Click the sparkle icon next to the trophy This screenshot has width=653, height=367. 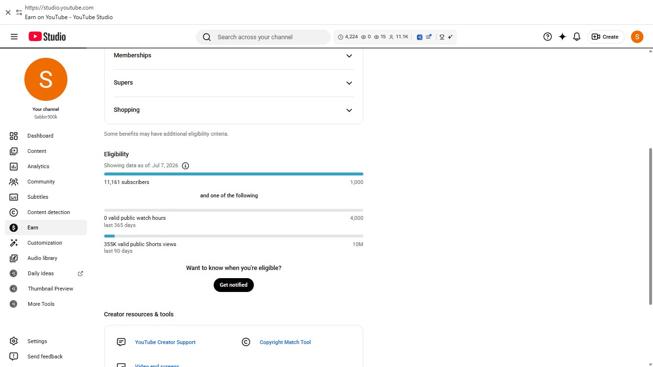(x=450, y=37)
